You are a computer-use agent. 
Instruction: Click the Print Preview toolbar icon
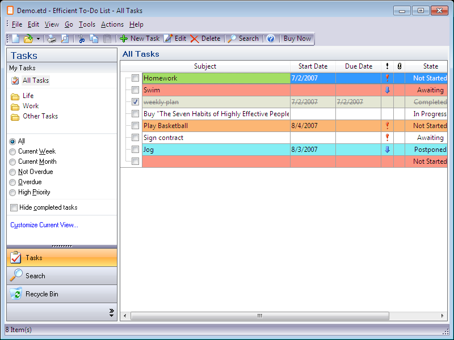[65, 39]
